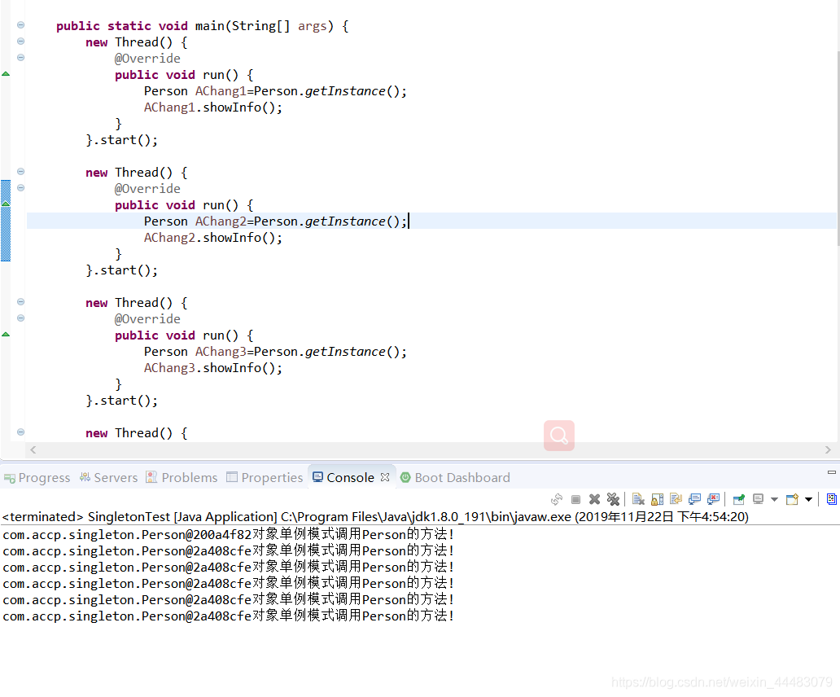Click the editor horizontal scrollbar track
Viewport: 840px width, 697px height.
tap(431, 449)
